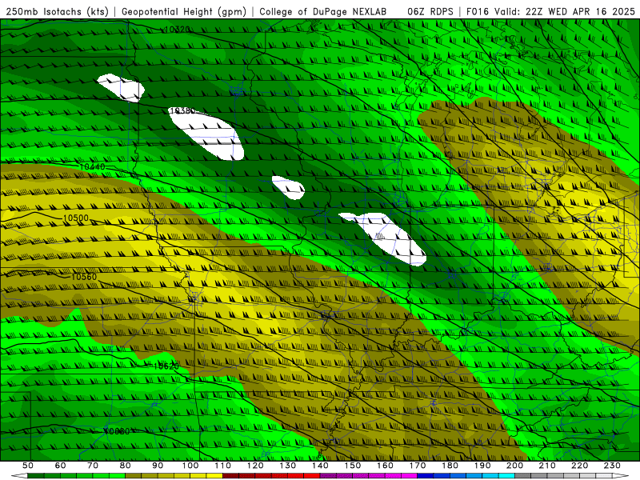Click the 10440 height contour label

point(92,166)
